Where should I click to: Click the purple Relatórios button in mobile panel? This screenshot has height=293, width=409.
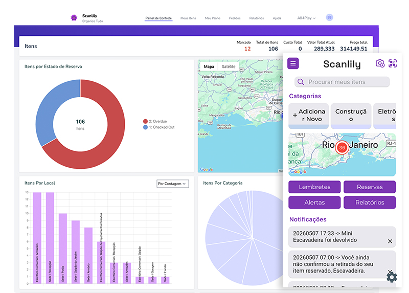click(370, 202)
